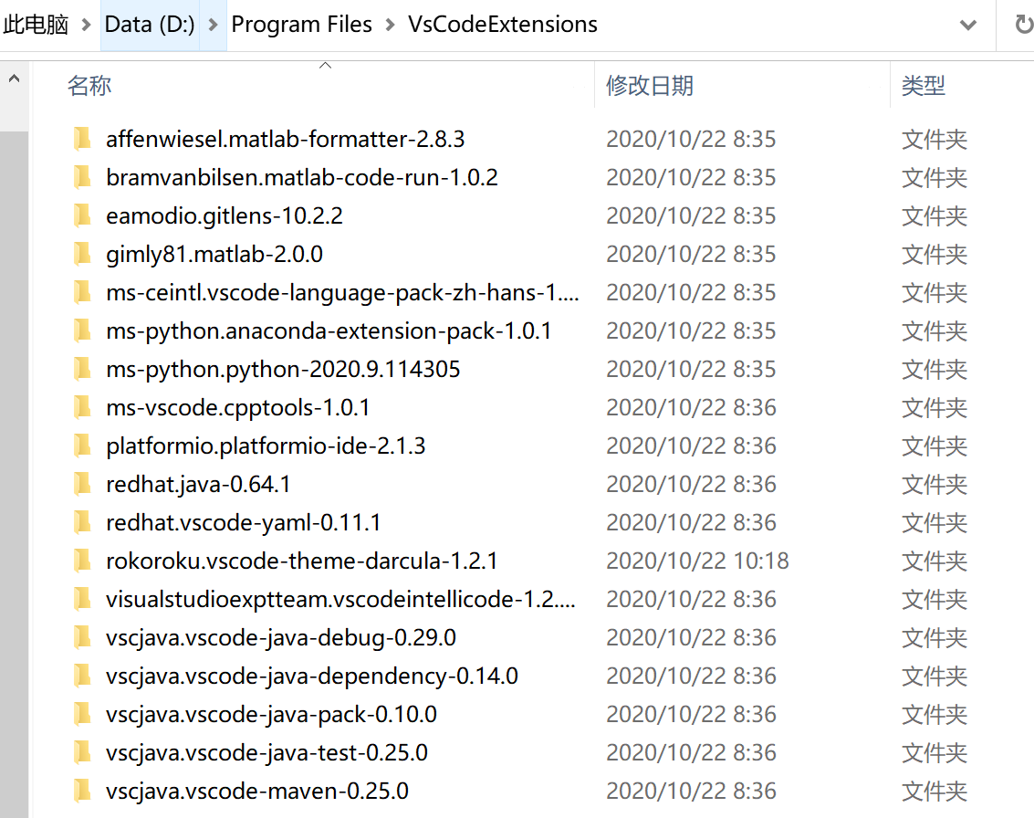Open the platformio.platformio-ide-2.1.3 folder icon
The image size is (1034, 818).
(x=83, y=446)
